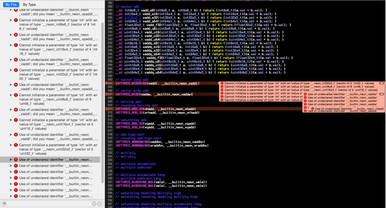Select the '__neon_int16x4_t' issue message text
This screenshot has height=208, width=386.
(58, 50)
